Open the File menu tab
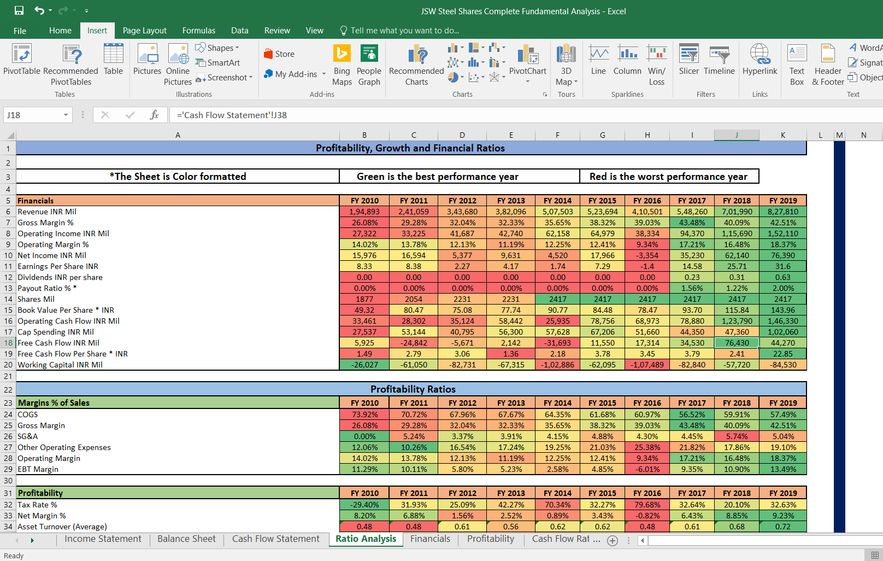Viewport: 883px width, 561px height. [x=20, y=31]
